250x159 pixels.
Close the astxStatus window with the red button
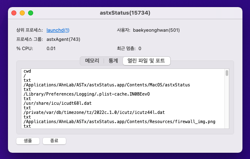[x=14, y=13]
